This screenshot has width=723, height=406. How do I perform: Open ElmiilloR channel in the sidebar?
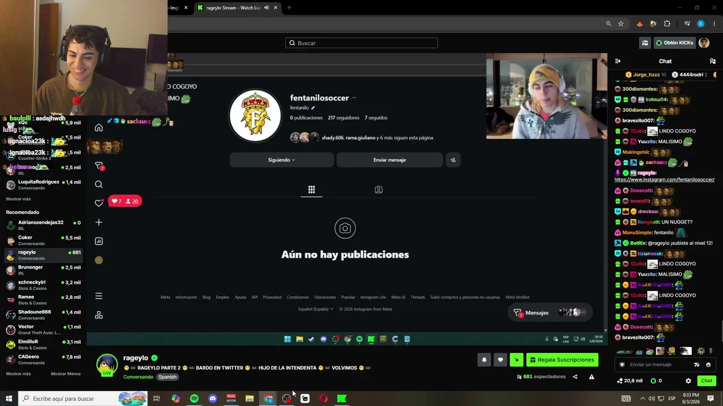click(44, 345)
